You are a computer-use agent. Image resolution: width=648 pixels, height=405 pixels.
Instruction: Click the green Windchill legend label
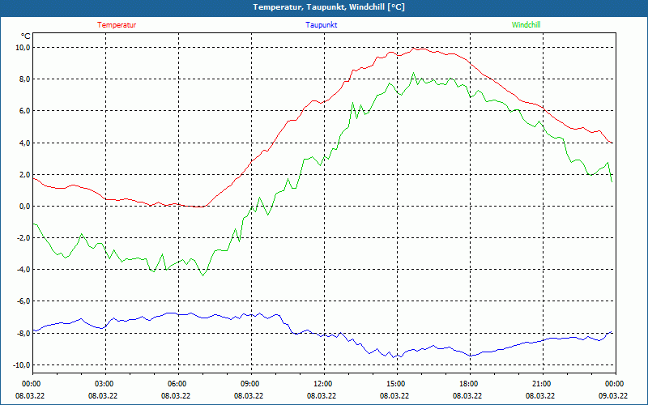tap(526, 25)
